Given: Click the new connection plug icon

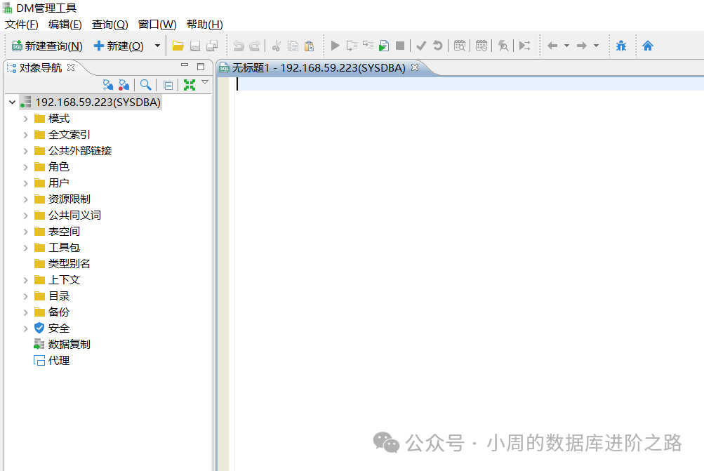Looking at the screenshot, I should tap(108, 85).
